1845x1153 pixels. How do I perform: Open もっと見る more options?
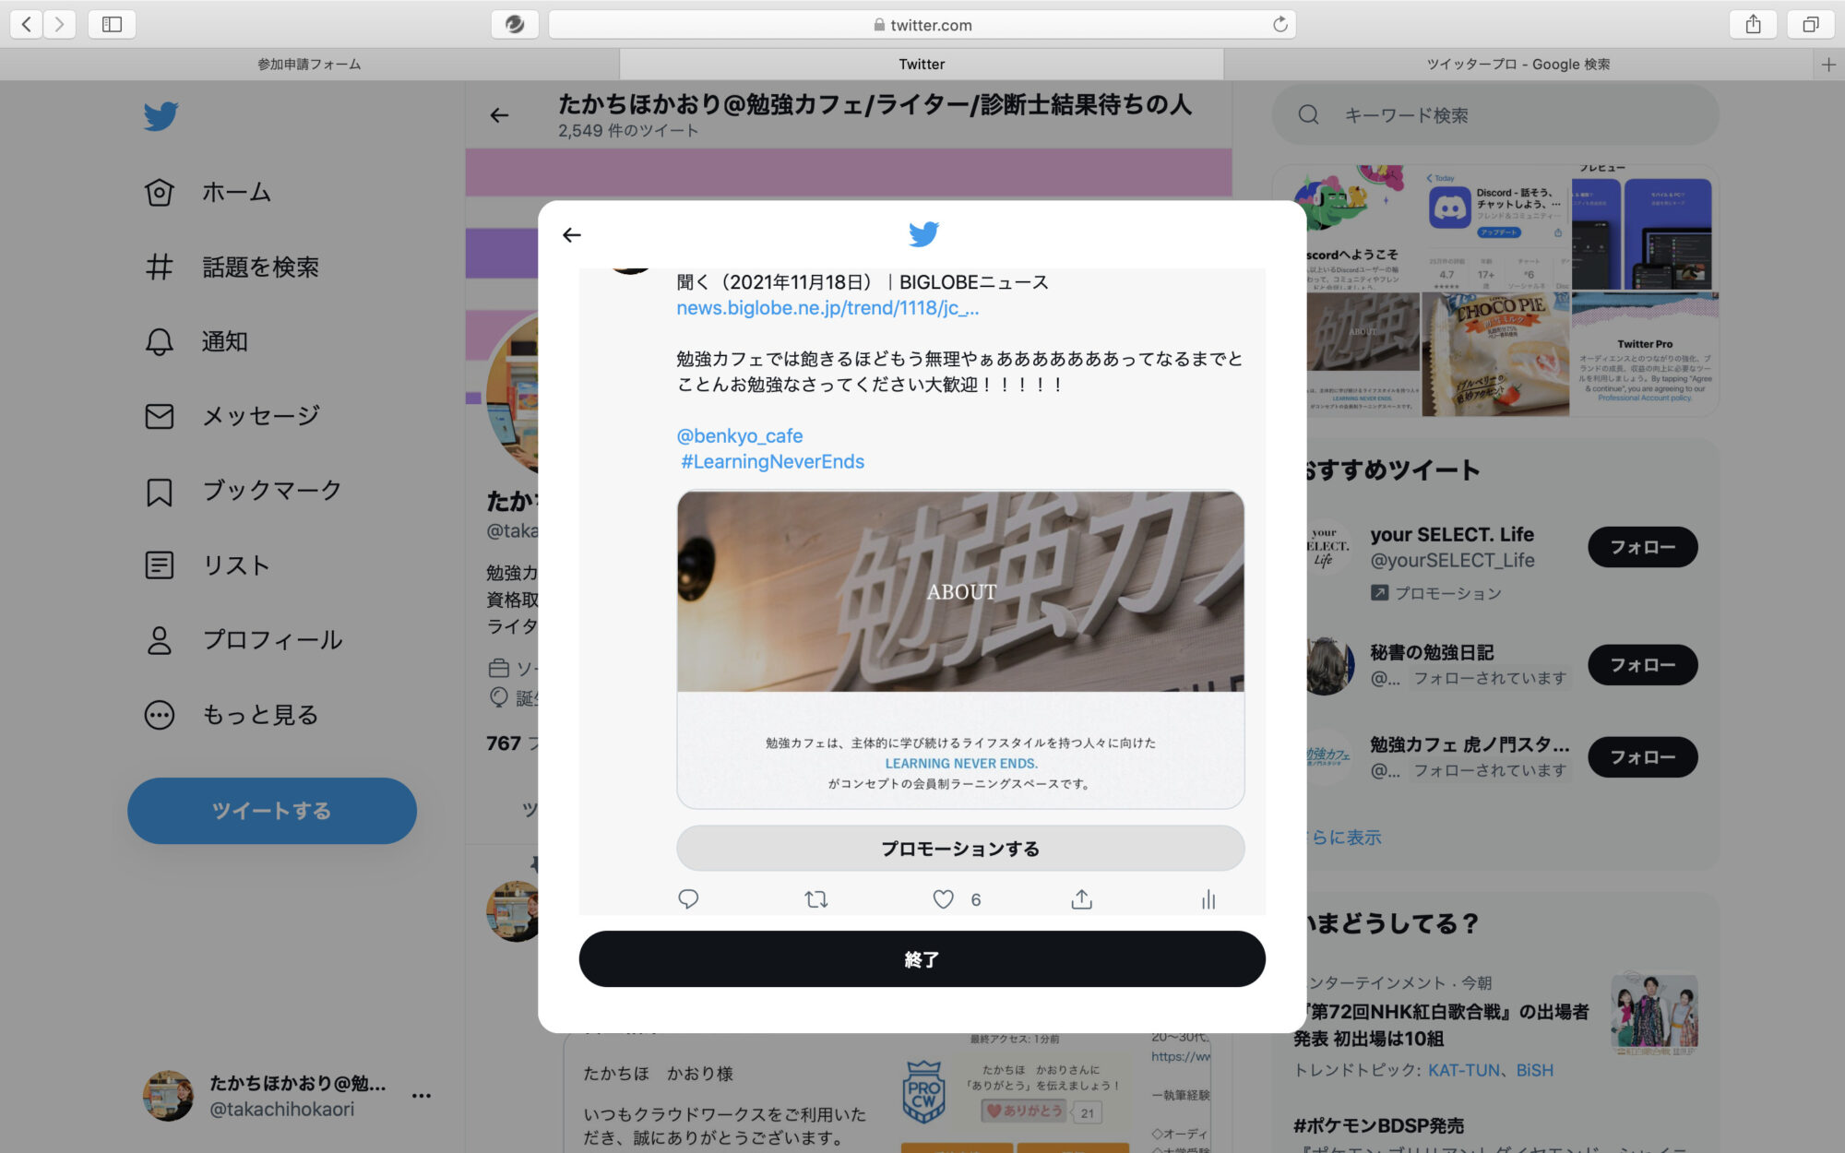[232, 715]
